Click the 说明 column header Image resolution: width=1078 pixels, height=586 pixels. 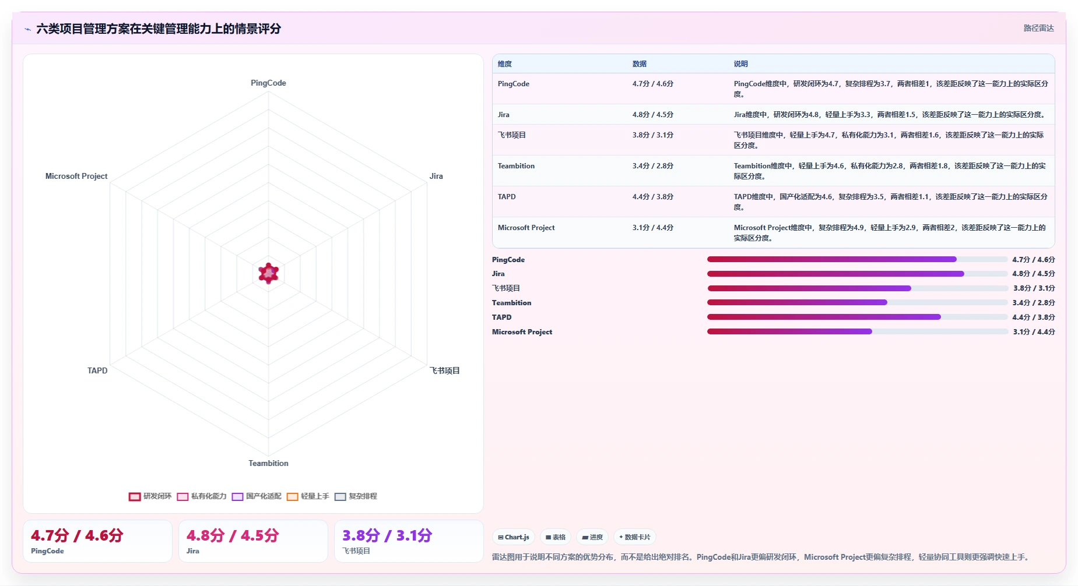coord(740,64)
